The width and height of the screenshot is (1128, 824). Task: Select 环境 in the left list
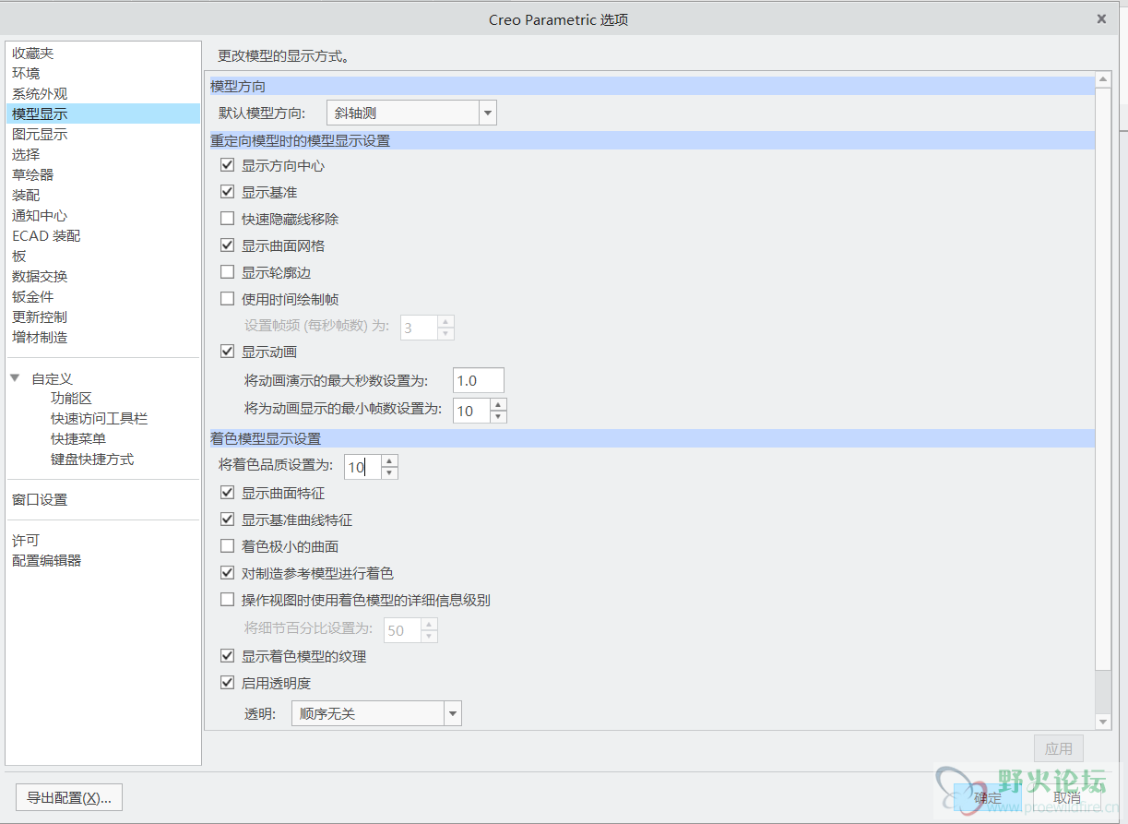(26, 74)
